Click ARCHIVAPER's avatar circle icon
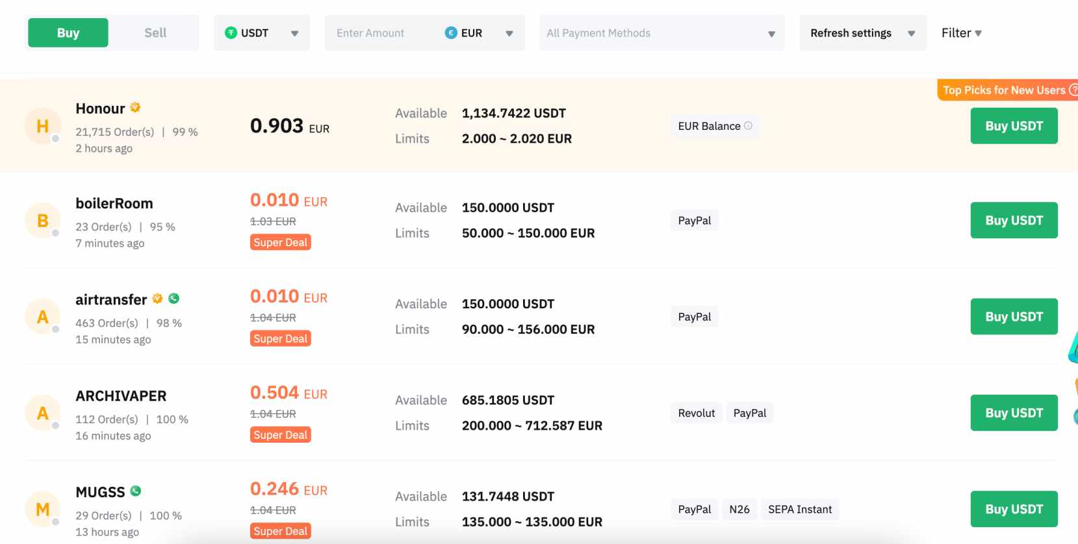The image size is (1078, 544). point(43,413)
